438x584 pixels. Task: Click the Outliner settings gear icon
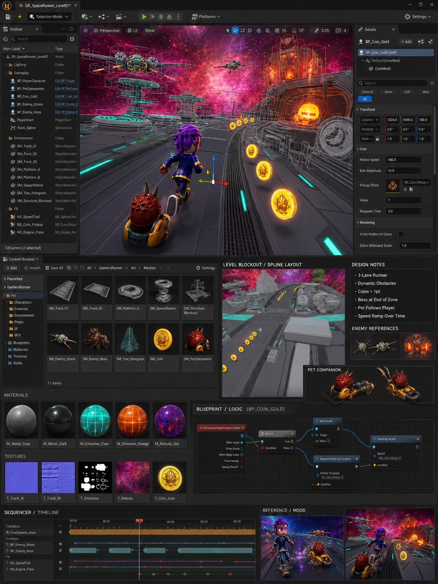coord(72,39)
